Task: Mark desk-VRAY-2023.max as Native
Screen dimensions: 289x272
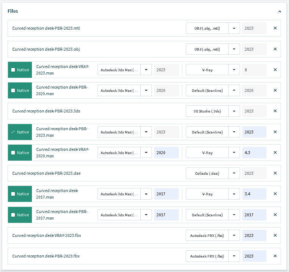Action: tap(13, 70)
